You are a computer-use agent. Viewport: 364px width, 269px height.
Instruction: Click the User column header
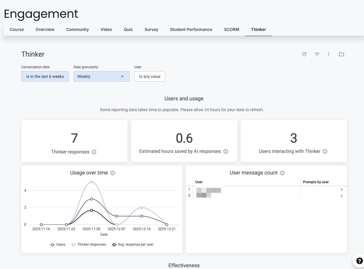(x=199, y=182)
